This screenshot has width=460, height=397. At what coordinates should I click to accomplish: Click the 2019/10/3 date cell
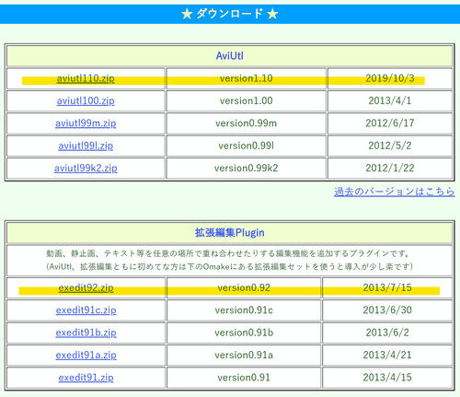coord(390,78)
